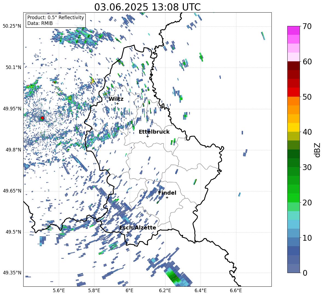The height and width of the screenshot is (296, 324).
Task: Click the cross marker below Wiltz
Action: tap(117, 104)
